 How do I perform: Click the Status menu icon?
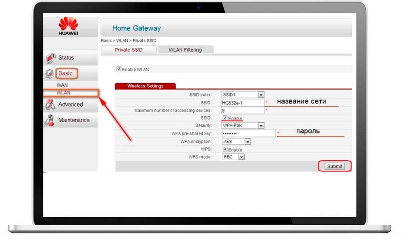51,58
